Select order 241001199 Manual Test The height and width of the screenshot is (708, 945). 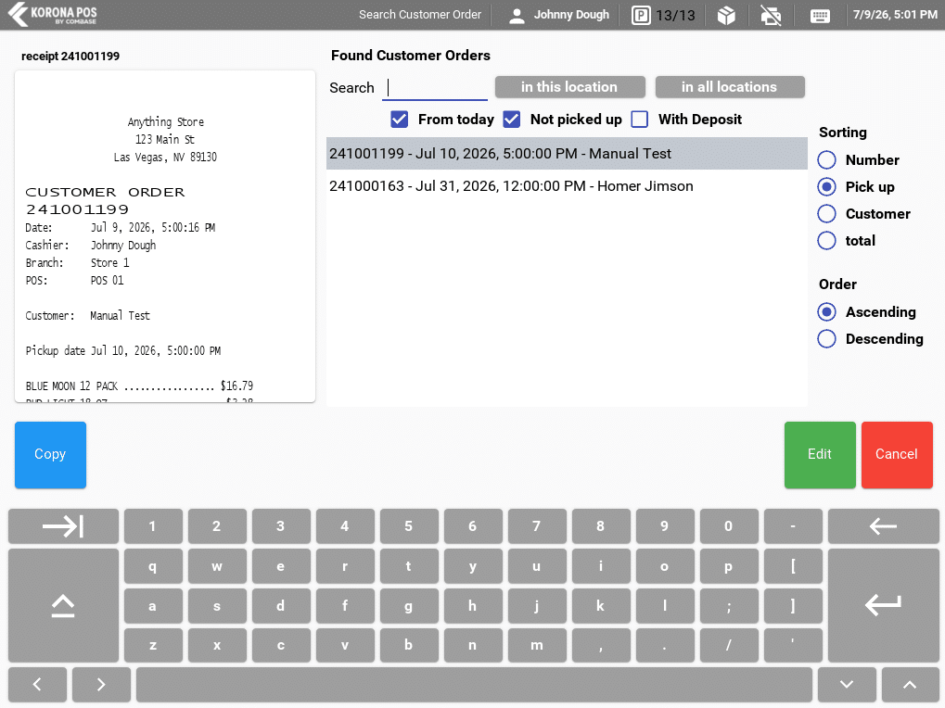(567, 154)
